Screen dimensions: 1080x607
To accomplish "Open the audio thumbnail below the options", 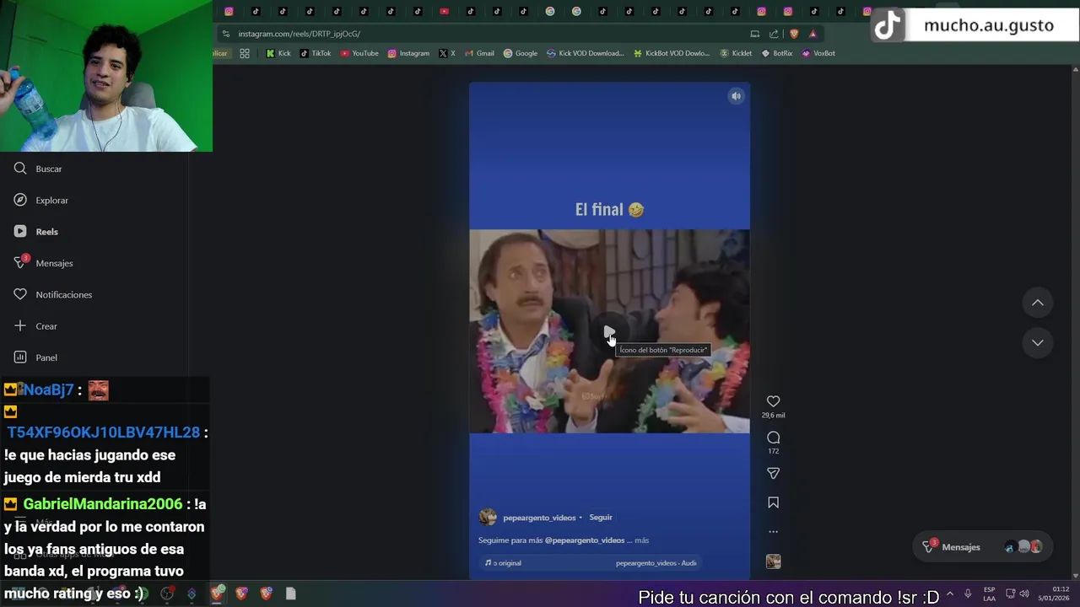I will [773, 561].
